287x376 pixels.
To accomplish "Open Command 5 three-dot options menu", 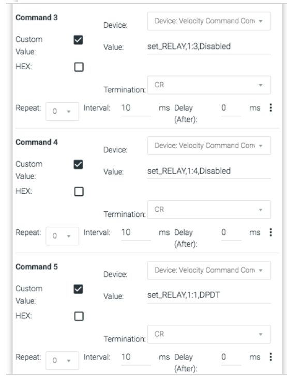I will [x=270, y=357].
